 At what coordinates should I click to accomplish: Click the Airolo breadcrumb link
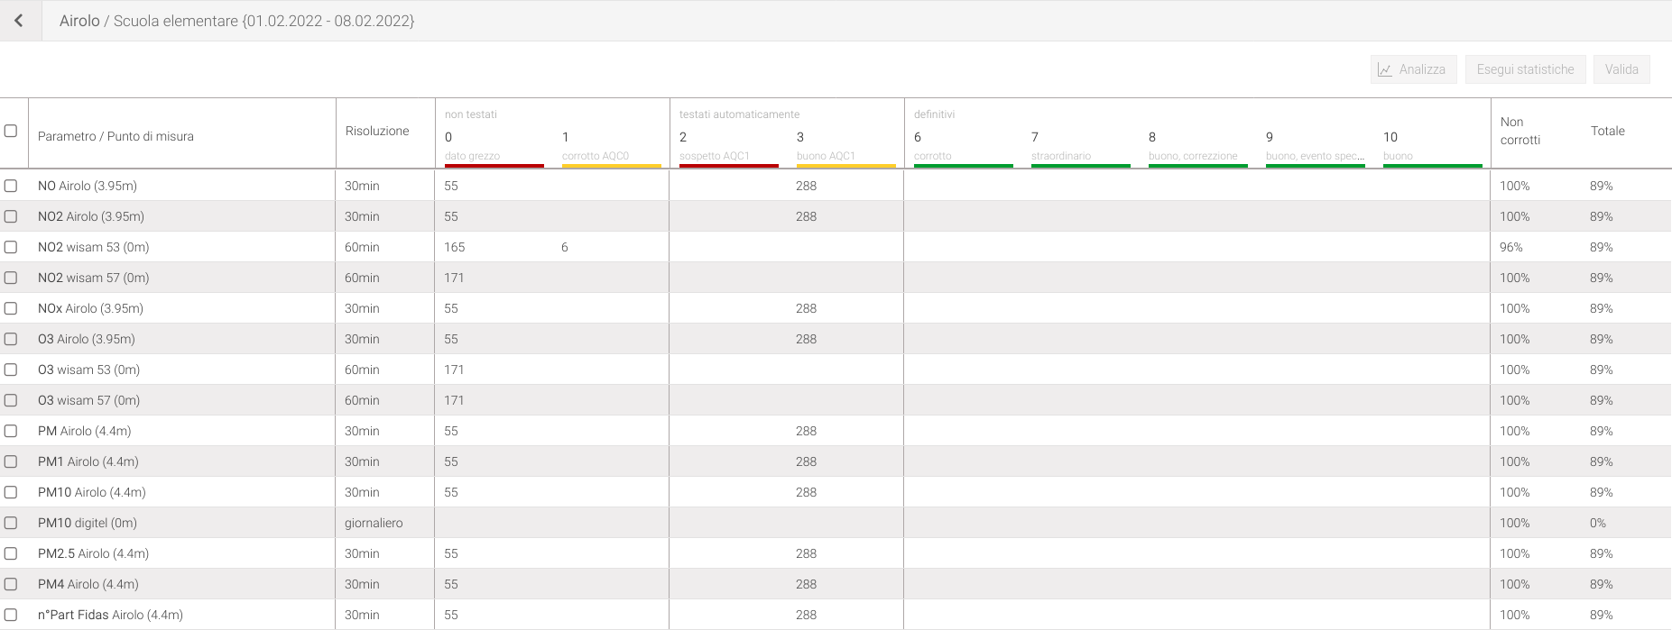point(79,21)
